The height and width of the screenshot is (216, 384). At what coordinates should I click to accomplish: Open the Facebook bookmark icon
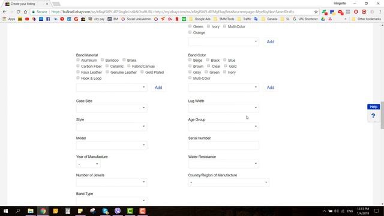(48, 19)
